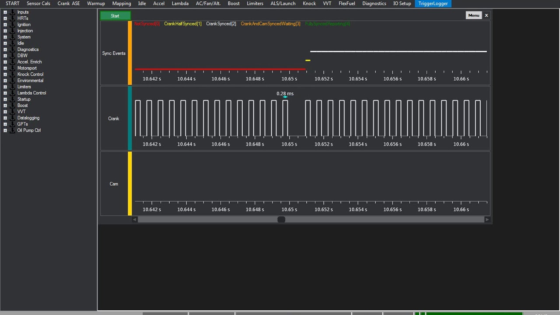This screenshot has height=315, width=560.
Task: Click the NotSynced[0] legend label
Action: click(147, 24)
